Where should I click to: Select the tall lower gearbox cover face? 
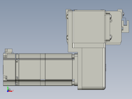click(x=92, y=67)
